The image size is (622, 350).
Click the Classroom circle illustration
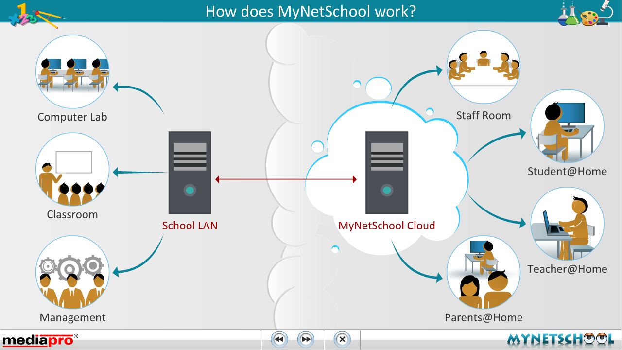pyautogui.click(x=72, y=169)
